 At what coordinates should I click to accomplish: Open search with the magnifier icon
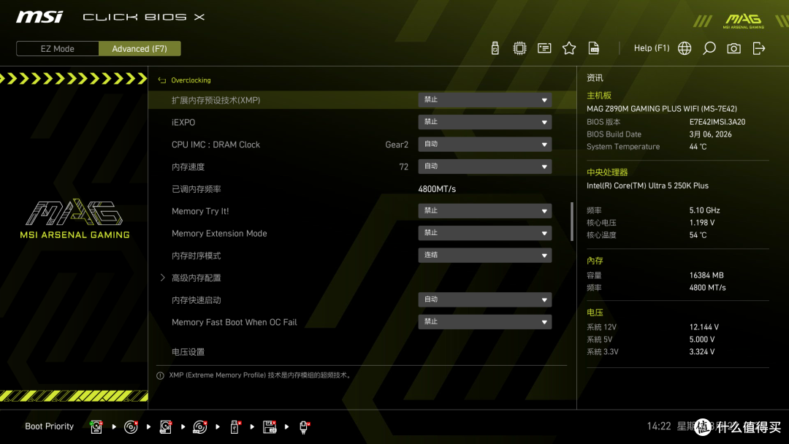[709, 48]
